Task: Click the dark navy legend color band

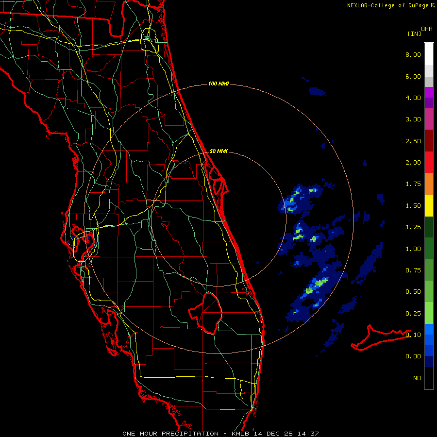Action: click(x=429, y=361)
